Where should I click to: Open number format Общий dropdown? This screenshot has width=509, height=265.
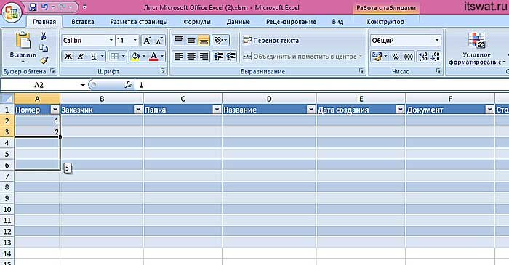coord(437,41)
